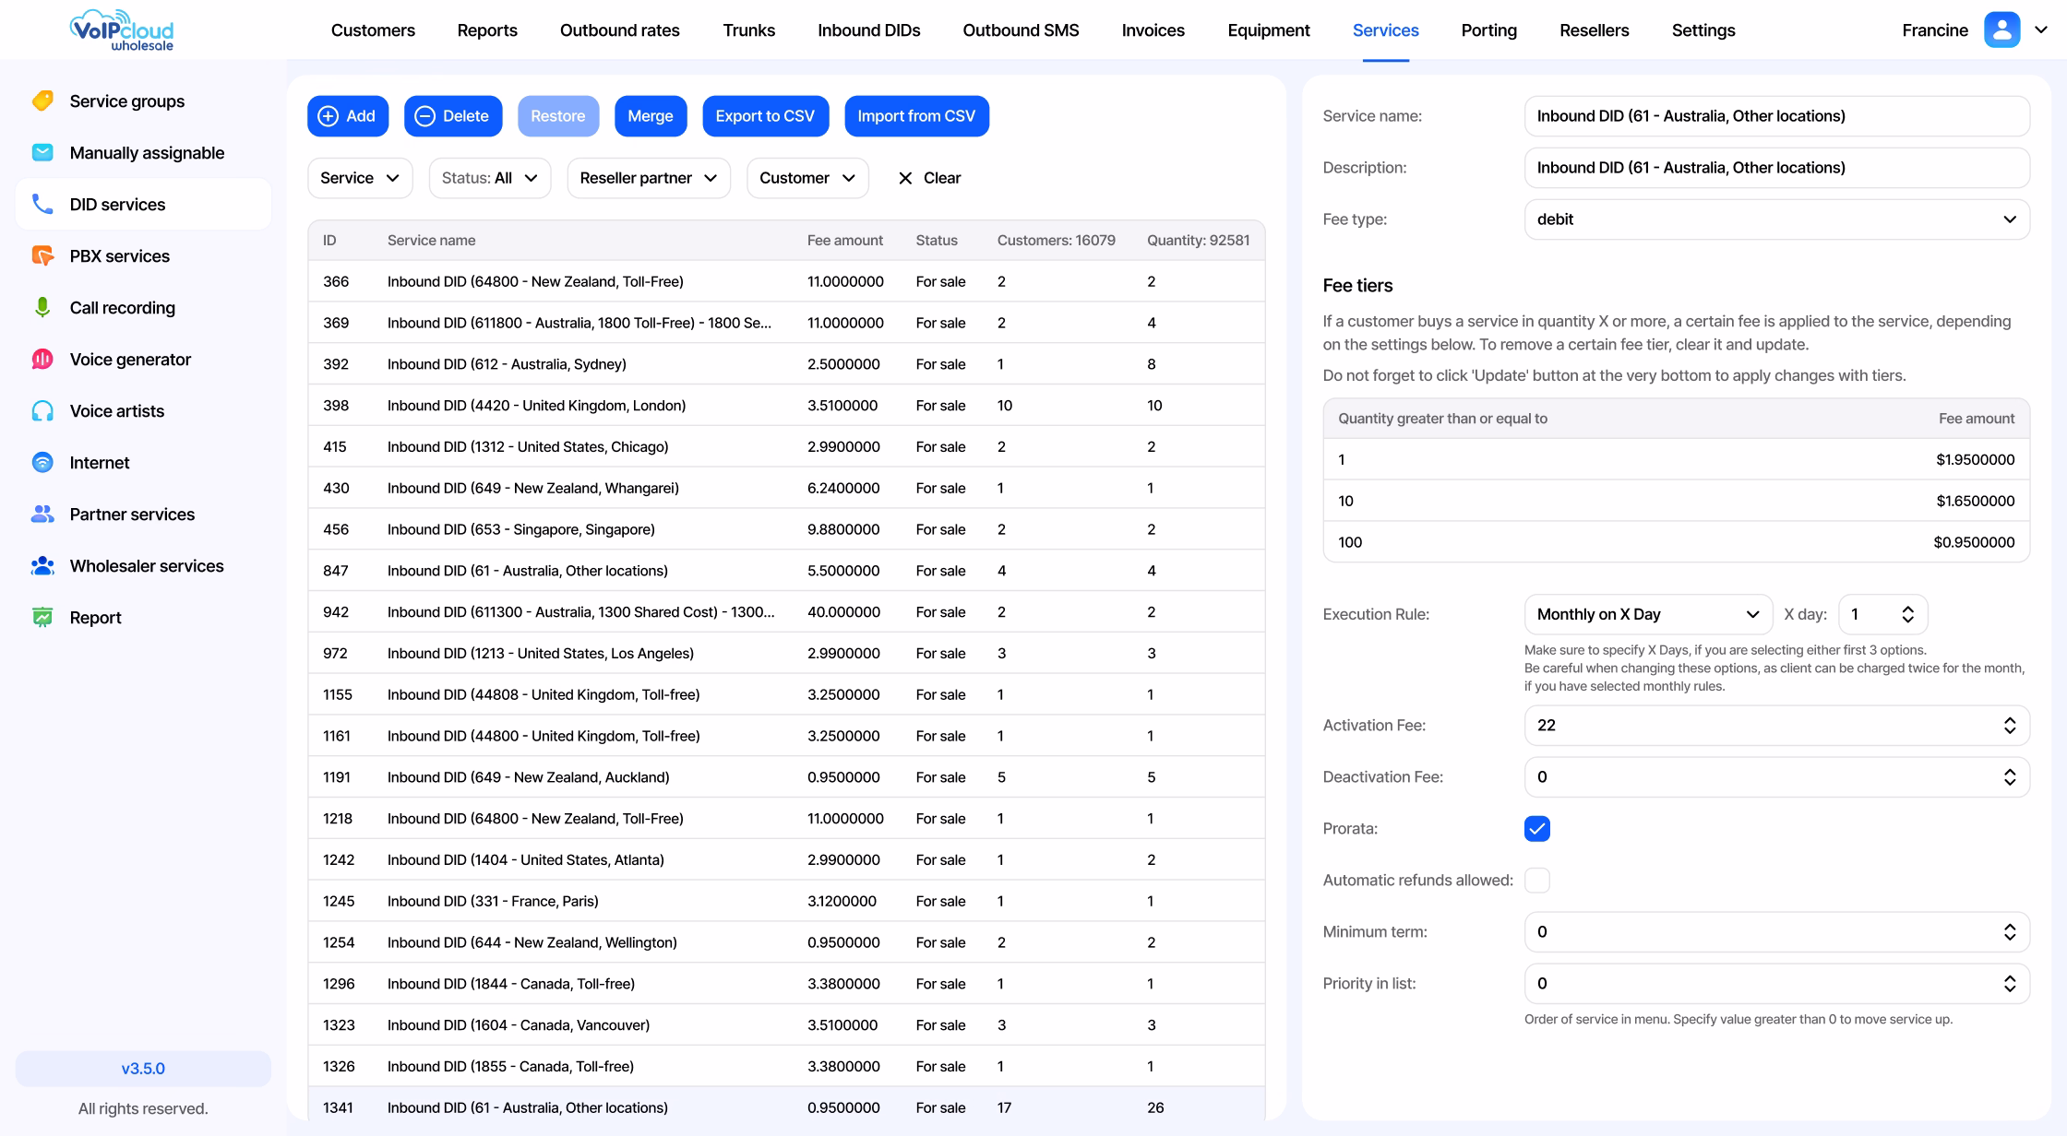Select the Wholesaler services people icon

(42, 566)
